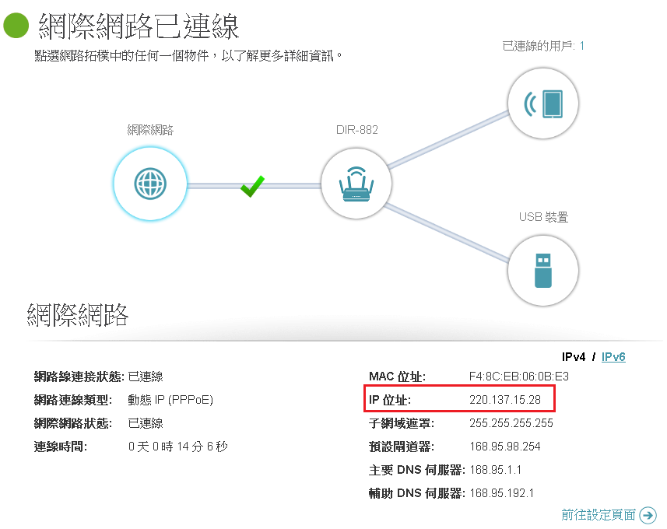Switch to the IPv6 tab

[x=613, y=356]
